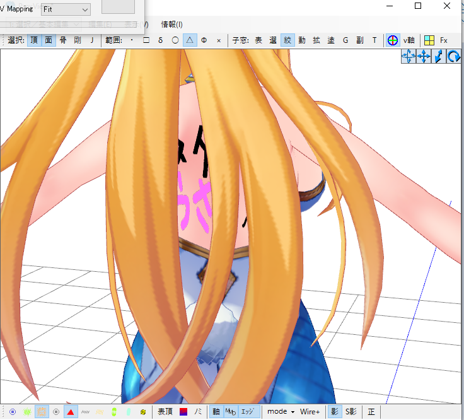Screen dimensions: 464x420
Task: Select the point range tool
Action: coord(132,40)
